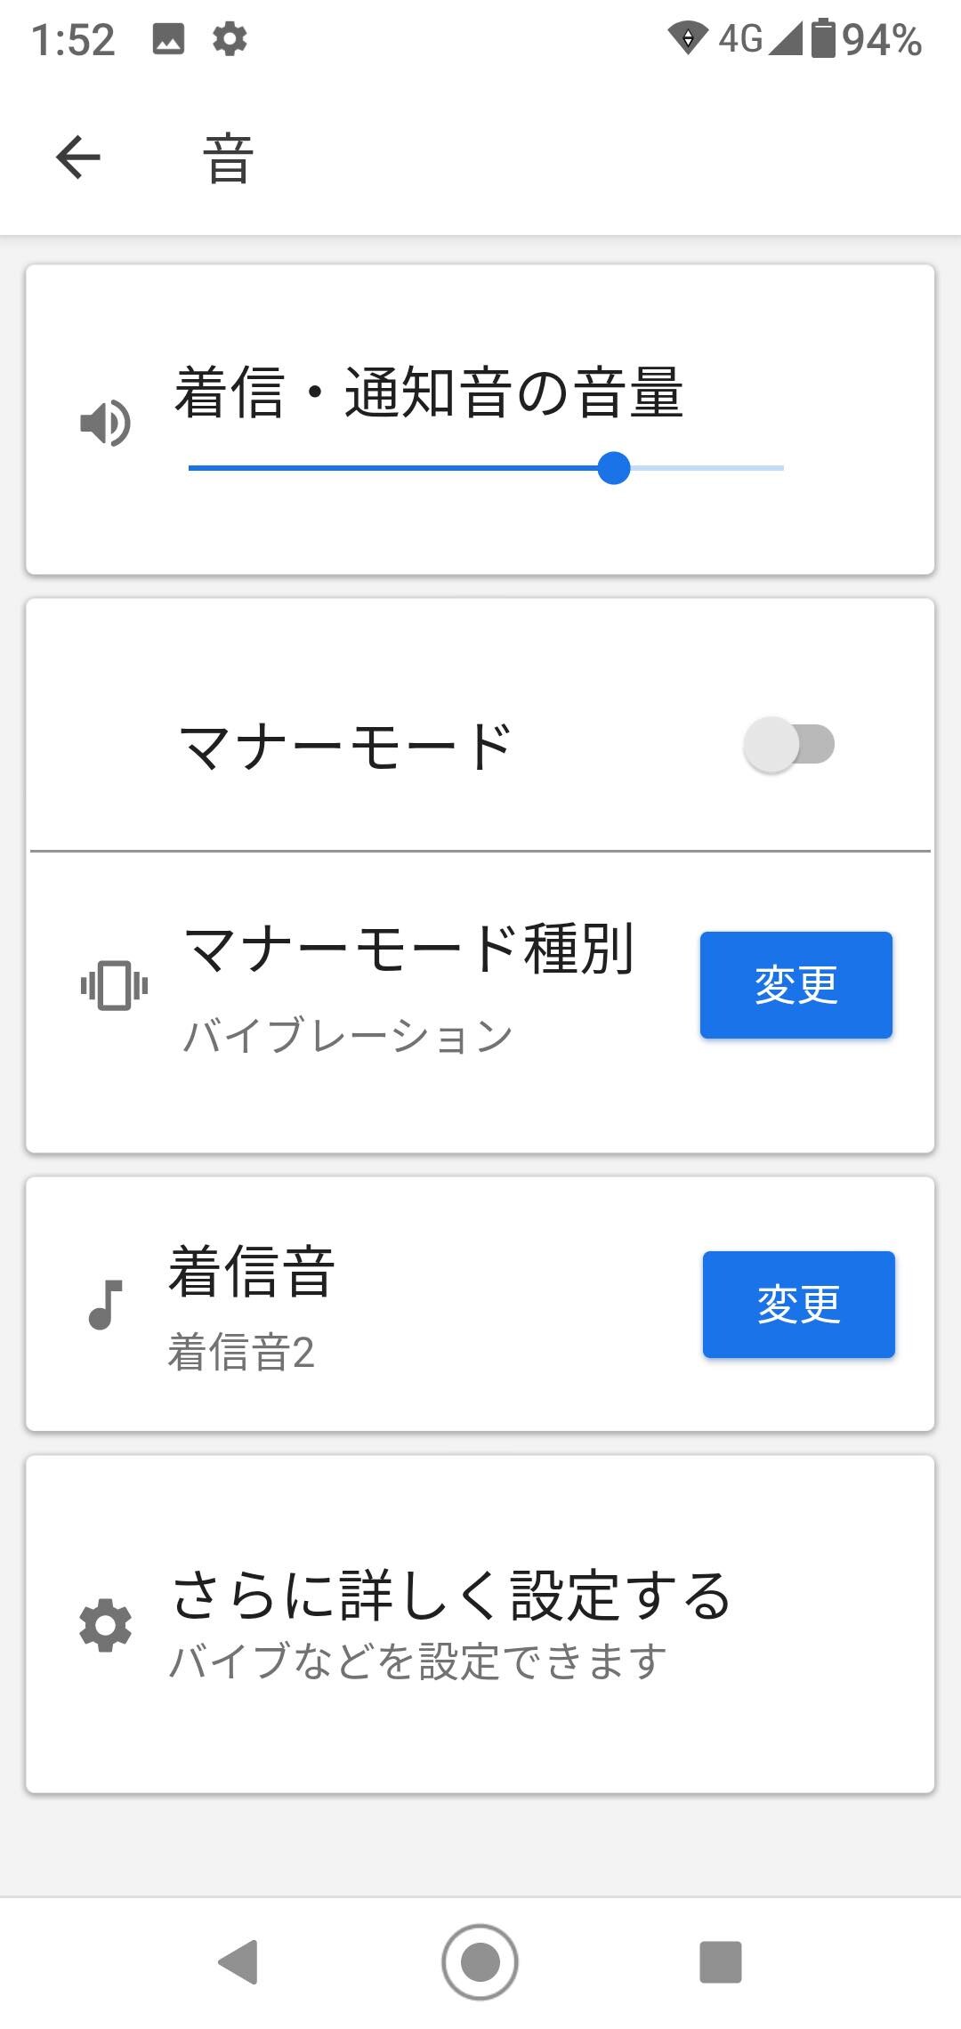Go back using the header arrow
Viewport: 961px width, 2029px height.
tap(78, 158)
